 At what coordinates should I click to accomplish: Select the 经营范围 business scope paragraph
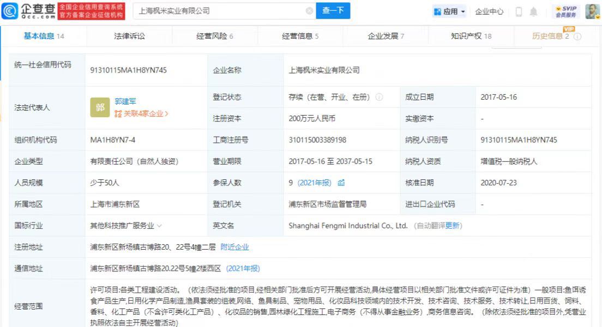(338, 306)
